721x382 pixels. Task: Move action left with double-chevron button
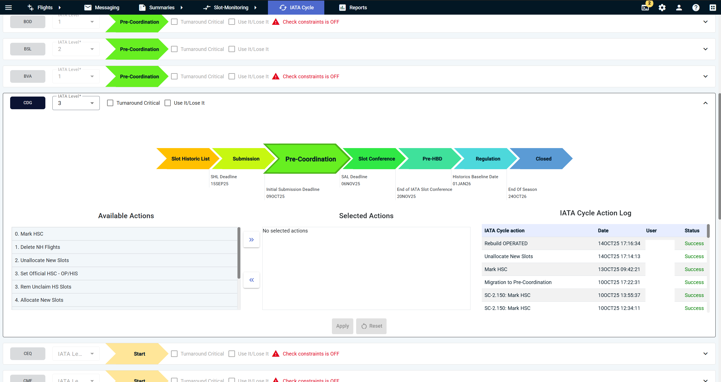point(251,280)
